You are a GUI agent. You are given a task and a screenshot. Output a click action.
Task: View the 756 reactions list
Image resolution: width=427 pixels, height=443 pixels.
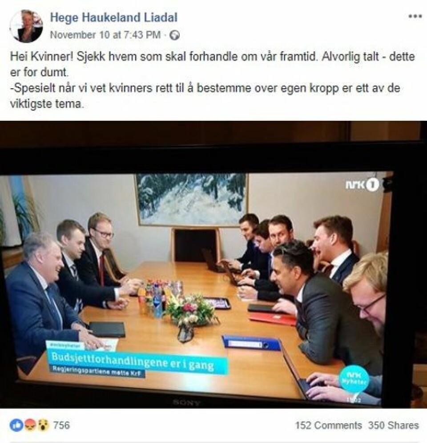coord(61,425)
